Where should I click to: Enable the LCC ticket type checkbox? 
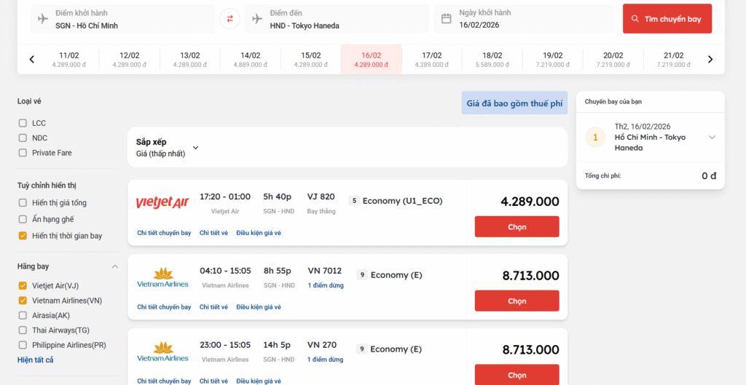point(23,123)
